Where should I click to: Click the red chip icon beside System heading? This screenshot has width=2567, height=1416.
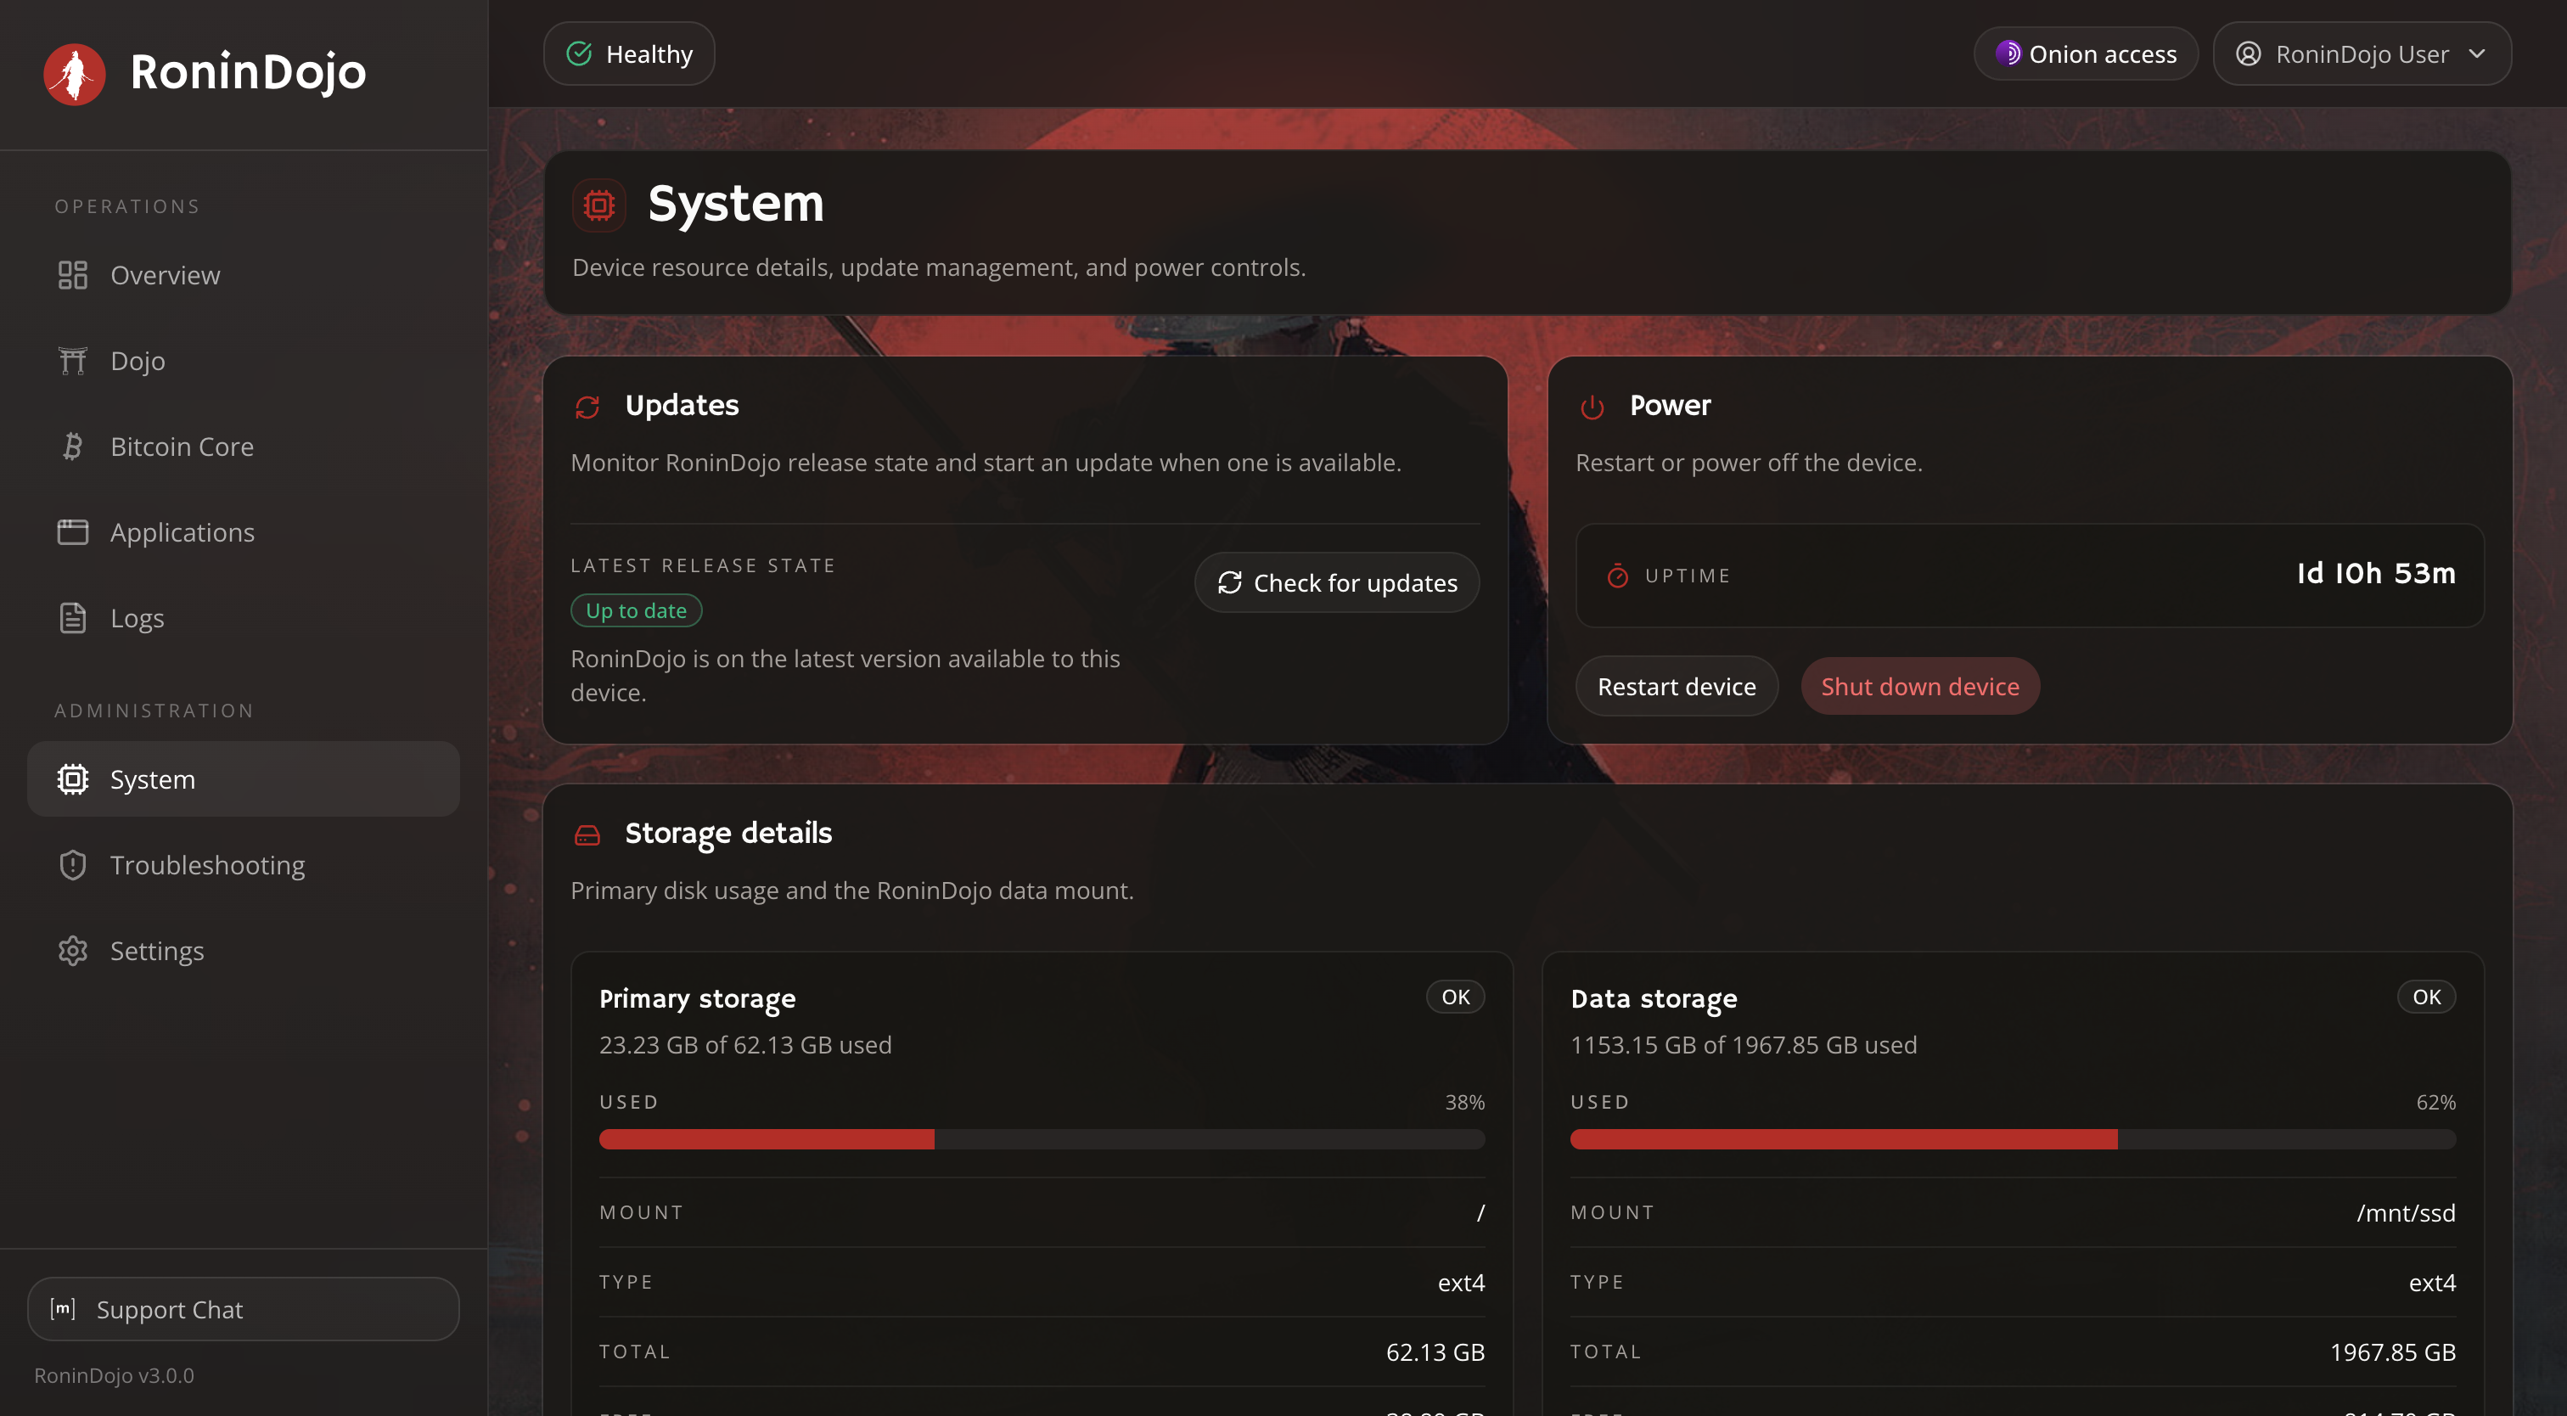point(599,205)
